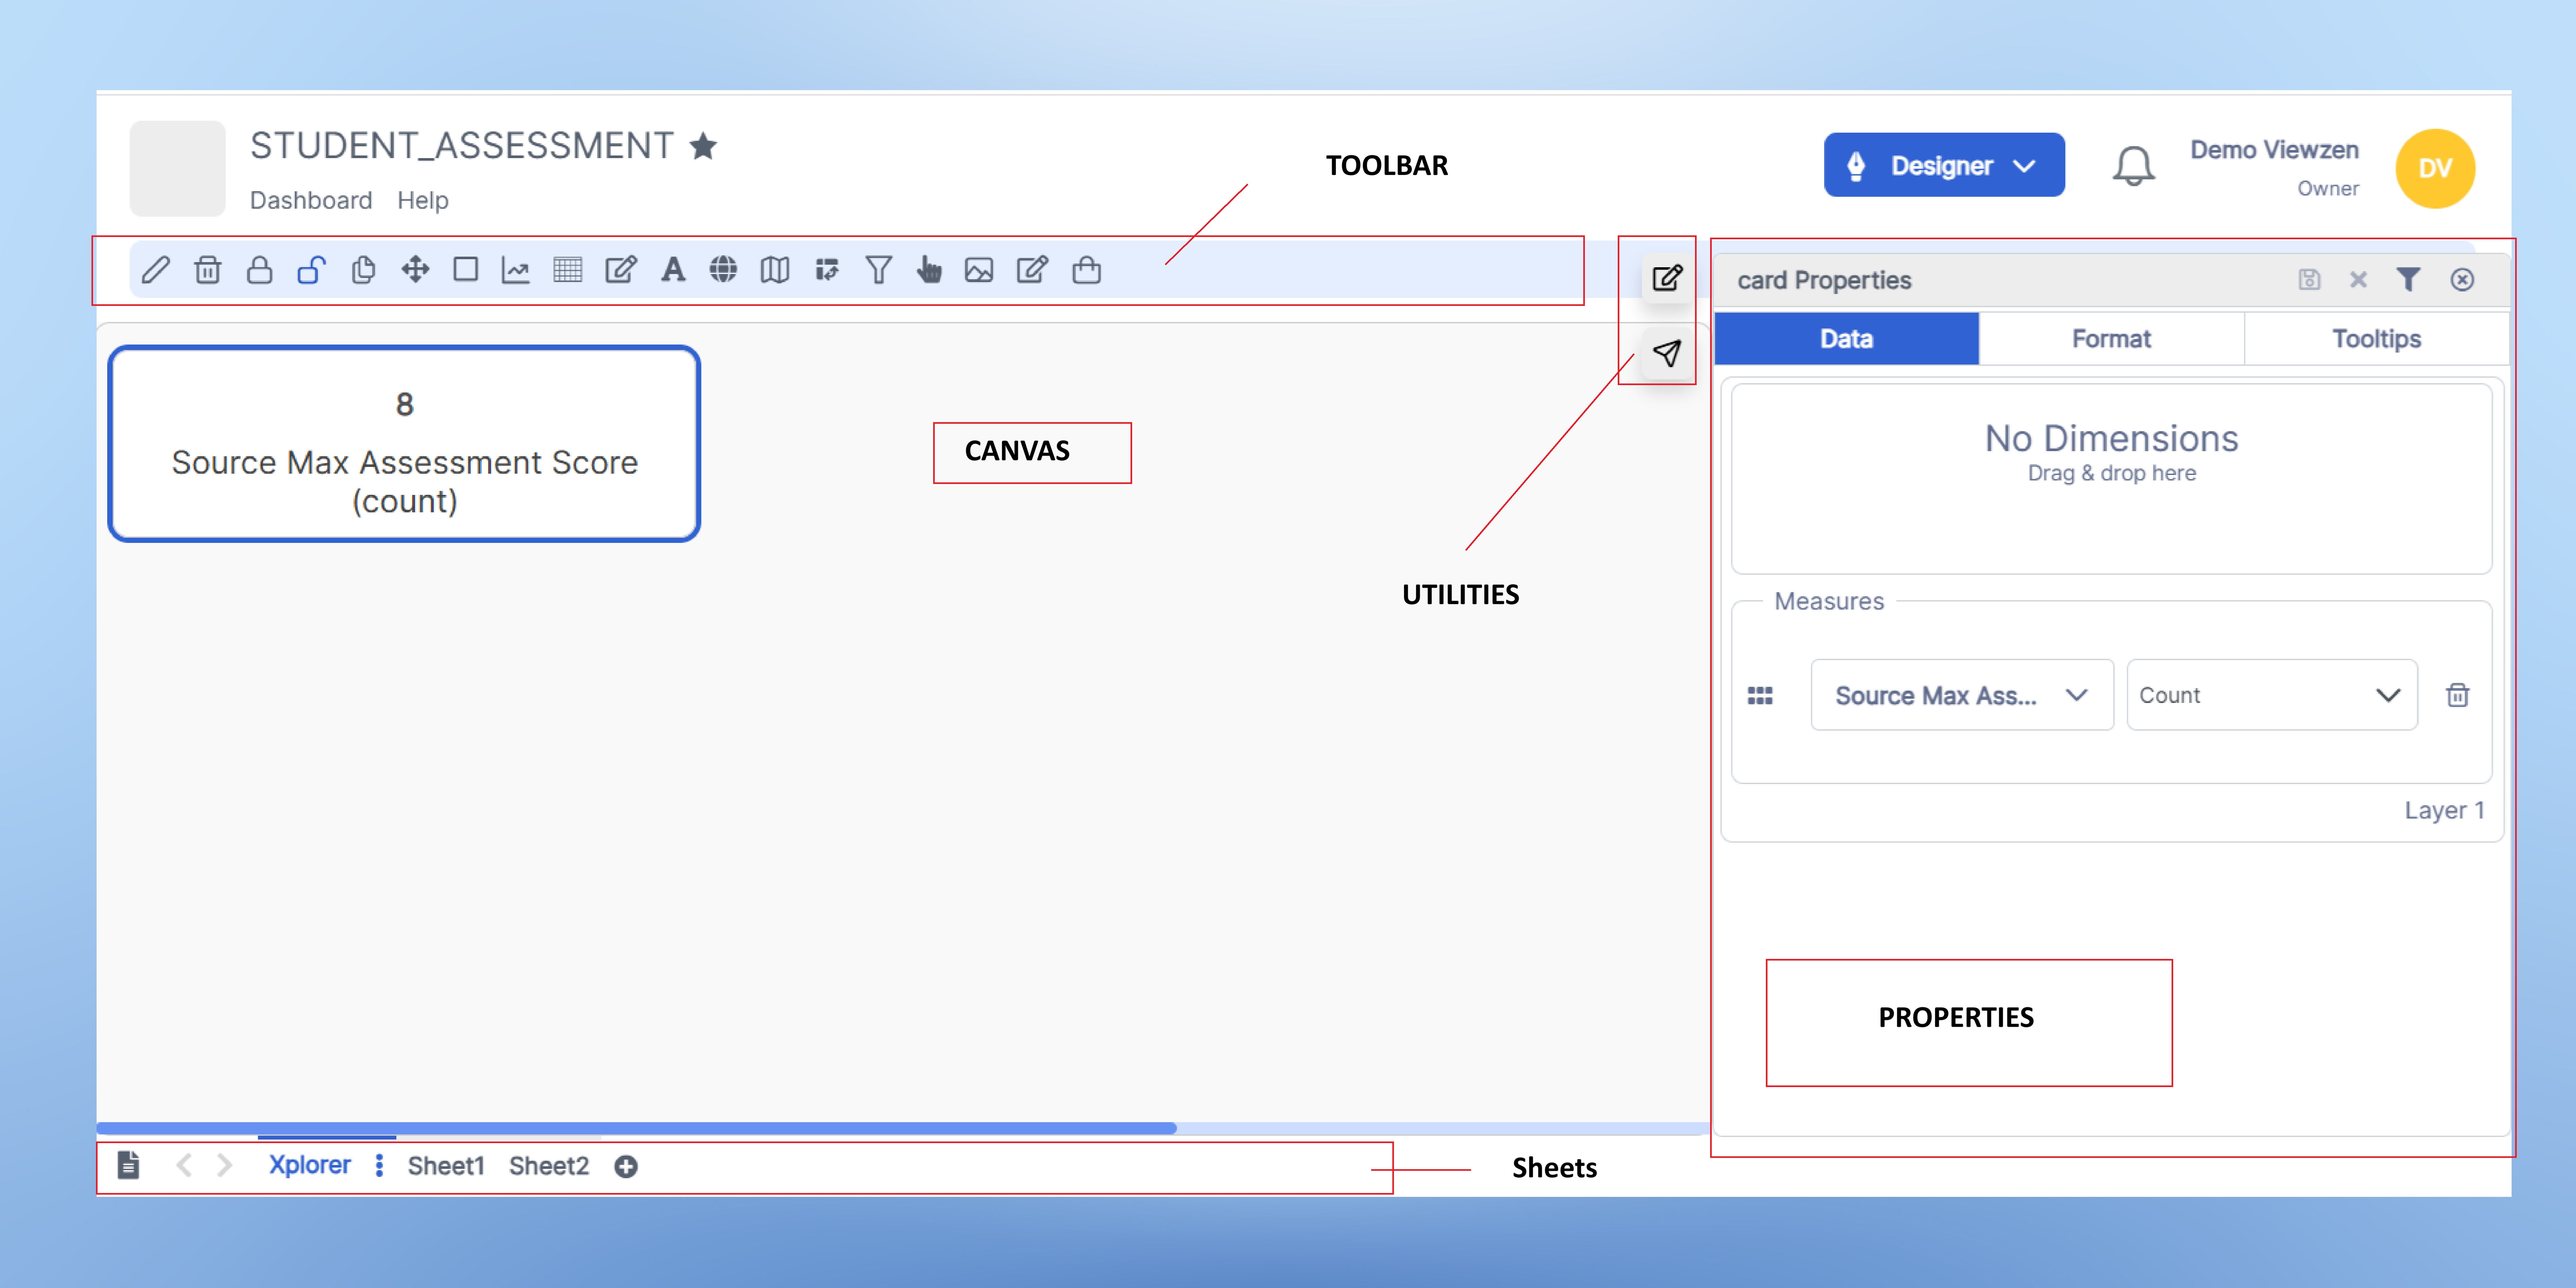Click the horizontal scrollbar under canvas
Screen dimensions: 2576x1288
pos(636,1128)
